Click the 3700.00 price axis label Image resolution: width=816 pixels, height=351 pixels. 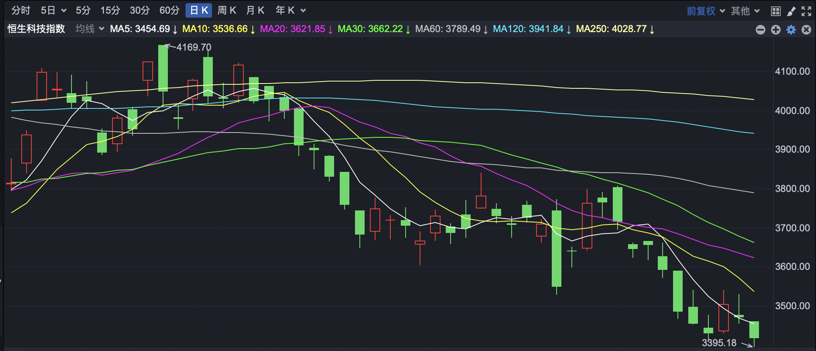[x=792, y=228]
